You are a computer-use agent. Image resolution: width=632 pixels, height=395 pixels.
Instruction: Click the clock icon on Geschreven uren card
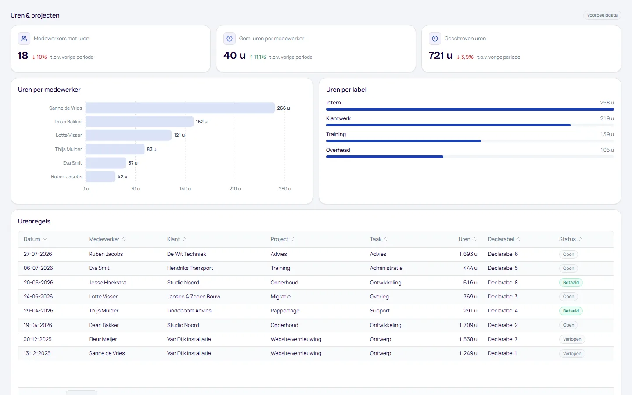tap(435, 39)
